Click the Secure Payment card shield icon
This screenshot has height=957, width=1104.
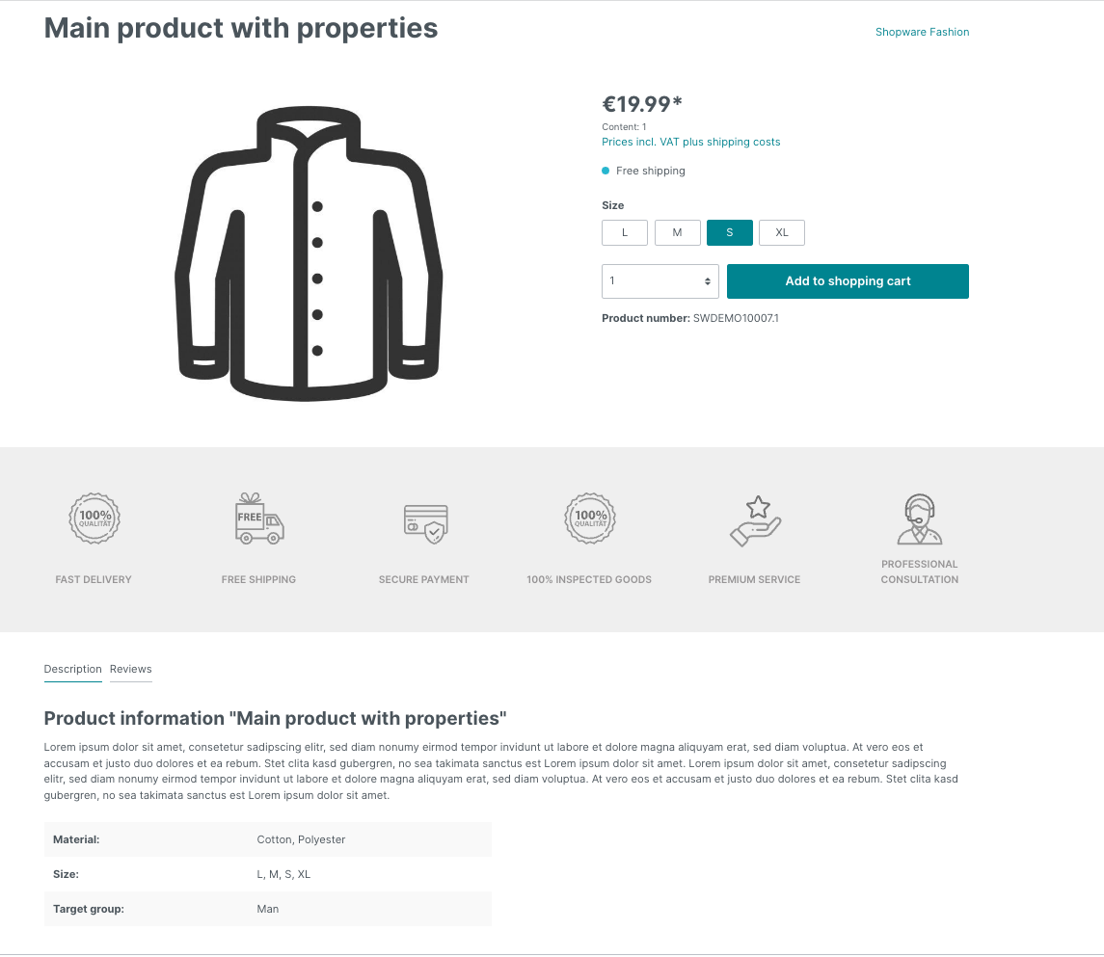tap(426, 523)
